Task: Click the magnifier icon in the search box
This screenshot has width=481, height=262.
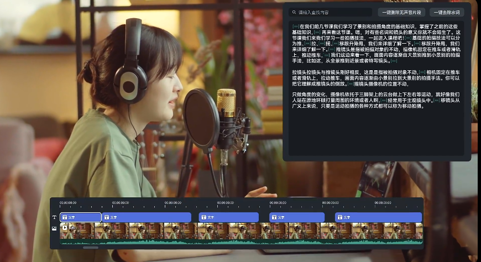Action: (x=294, y=12)
